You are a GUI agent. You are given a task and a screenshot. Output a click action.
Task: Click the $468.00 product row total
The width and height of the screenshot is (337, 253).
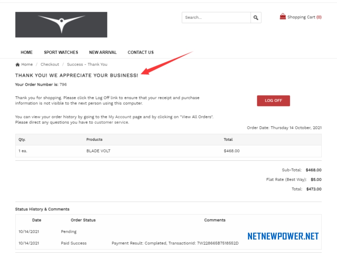[232, 151]
